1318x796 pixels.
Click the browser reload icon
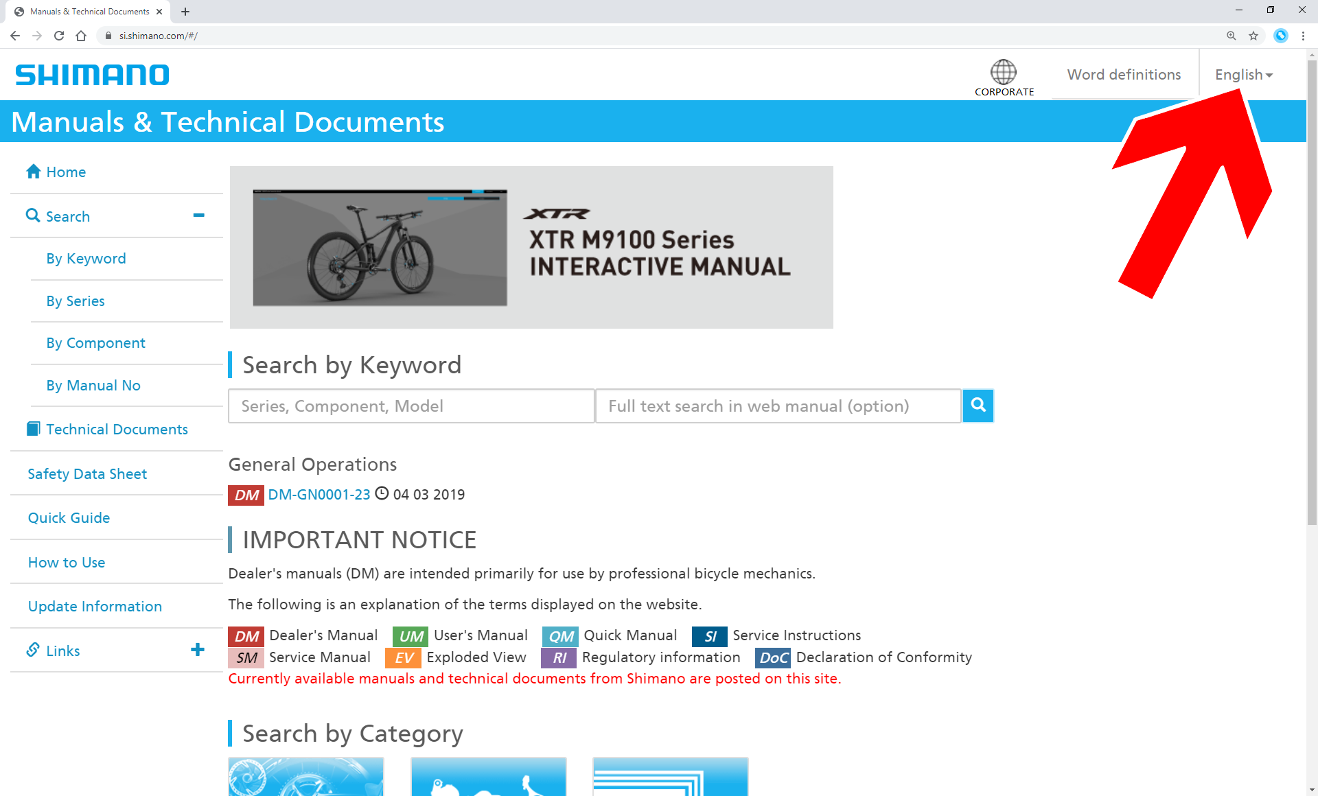tap(59, 36)
